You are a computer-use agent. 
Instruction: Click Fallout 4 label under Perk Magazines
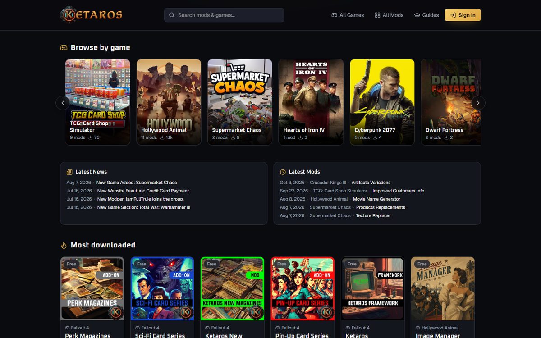pos(80,328)
